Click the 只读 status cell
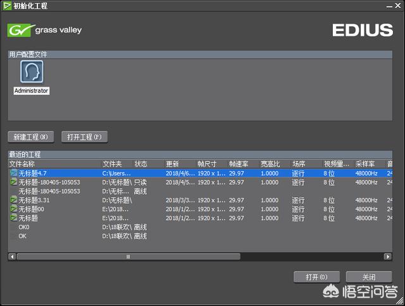 pyautogui.click(x=140, y=182)
